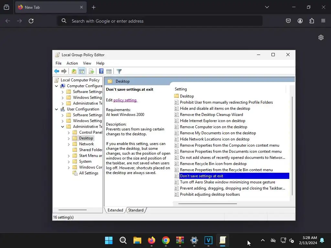Open Firefox account icon

click(x=300, y=21)
